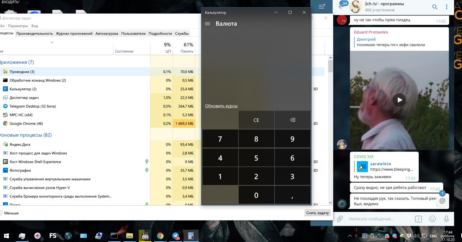Attach a file in Telegram
This screenshot has height=242, width=462.
[340, 219]
